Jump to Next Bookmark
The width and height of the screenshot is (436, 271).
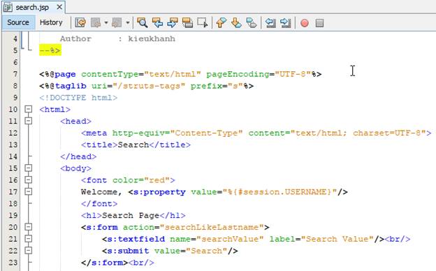236,22
